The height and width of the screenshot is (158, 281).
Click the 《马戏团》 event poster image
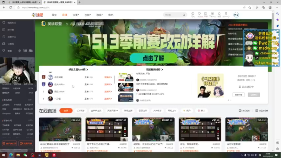210,86
